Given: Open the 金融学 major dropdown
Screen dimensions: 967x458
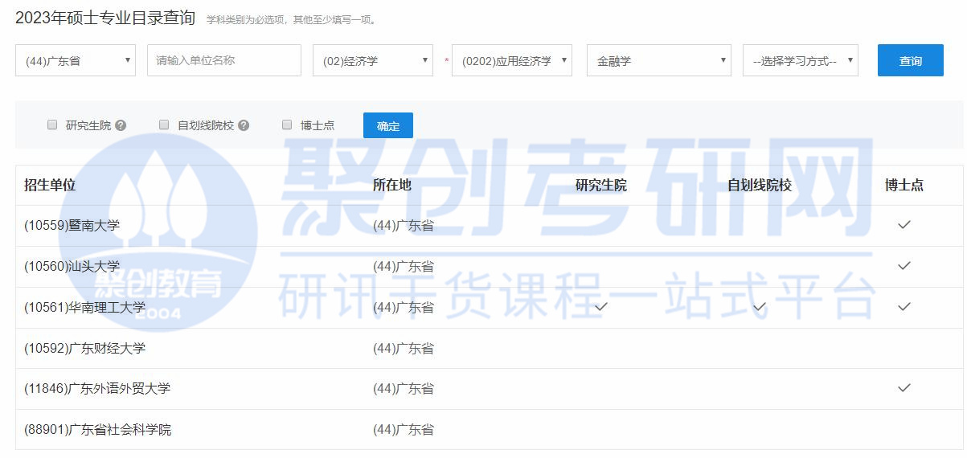Looking at the screenshot, I should 659,60.
